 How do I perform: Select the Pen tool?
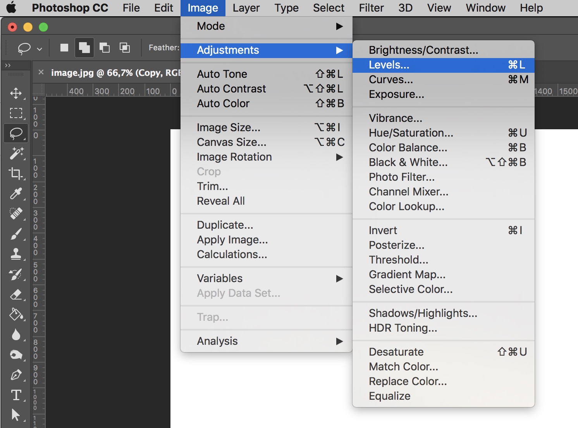coord(16,375)
